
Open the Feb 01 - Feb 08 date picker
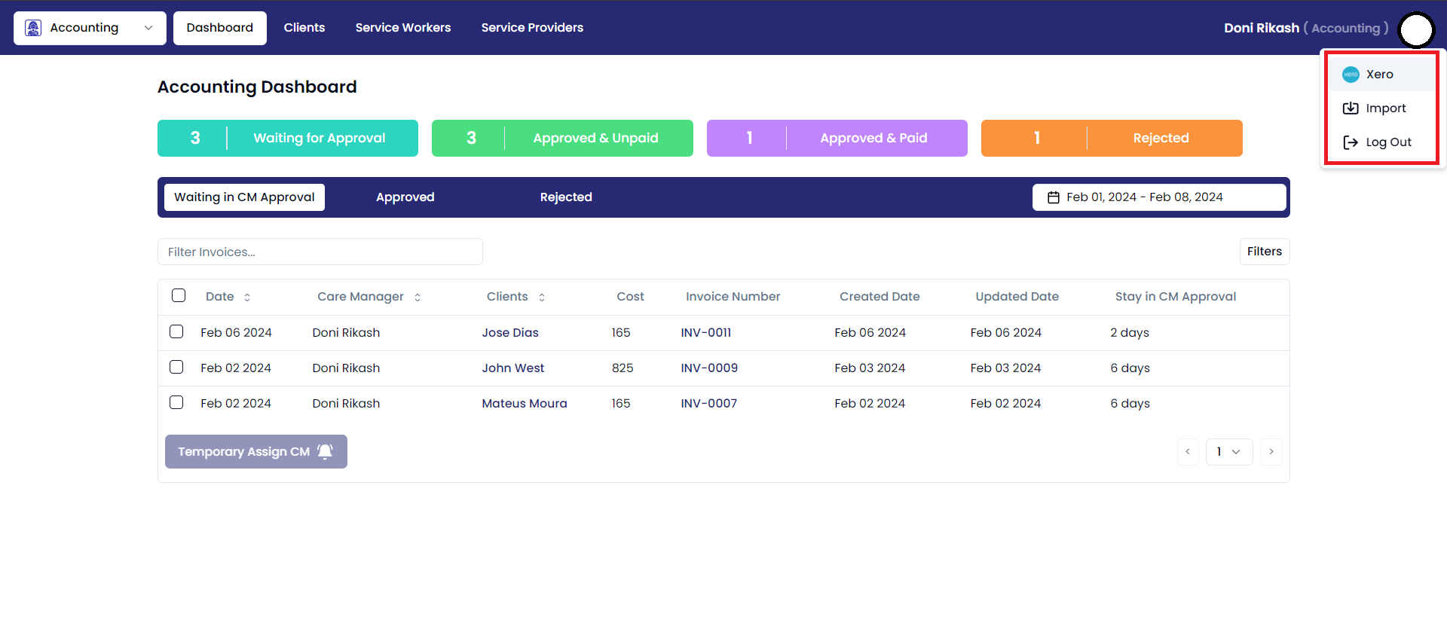(x=1158, y=197)
